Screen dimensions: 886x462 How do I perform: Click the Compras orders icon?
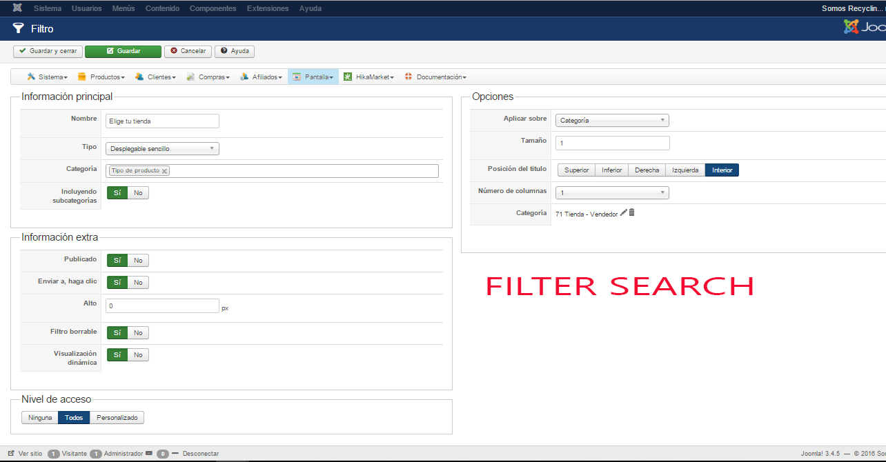[x=190, y=77]
